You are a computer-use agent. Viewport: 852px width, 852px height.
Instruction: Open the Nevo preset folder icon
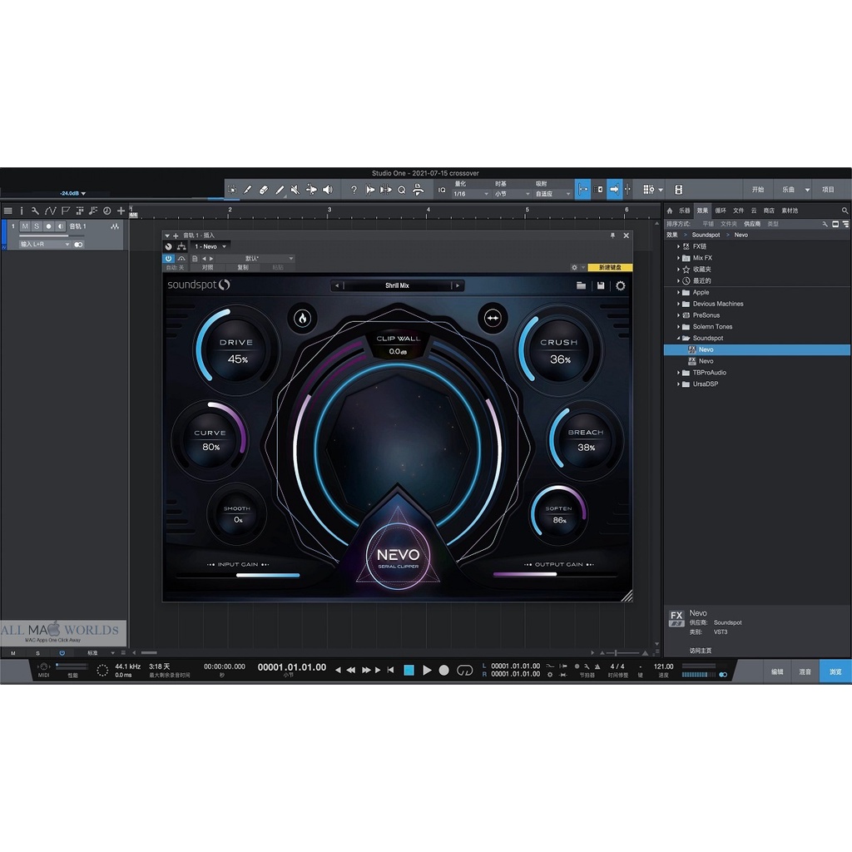581,286
